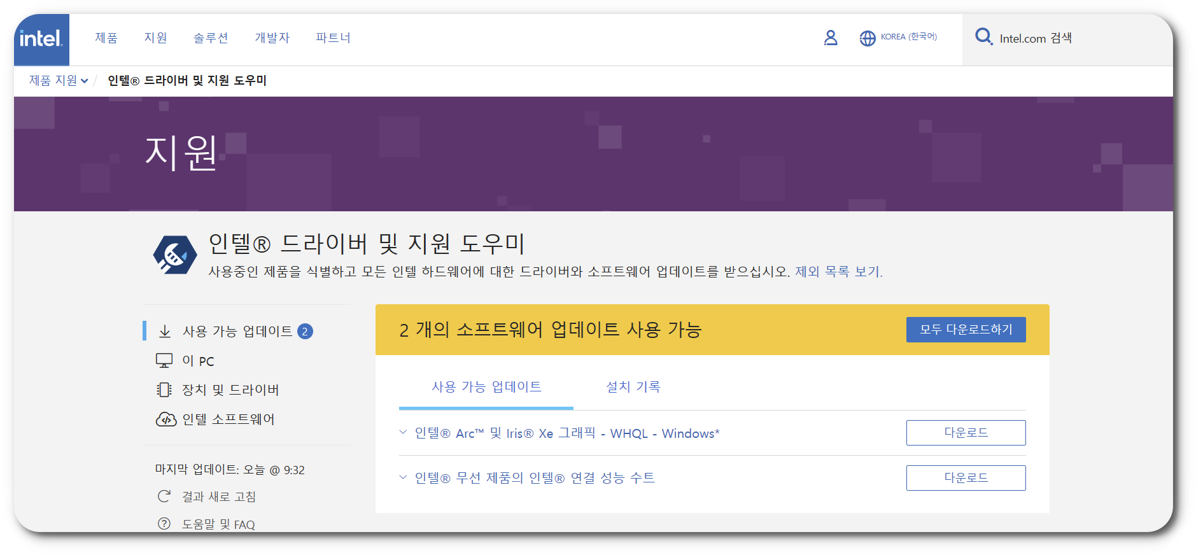The width and height of the screenshot is (1196, 555).
Task: Switch to the 설치 기록 tab
Action: click(x=633, y=387)
